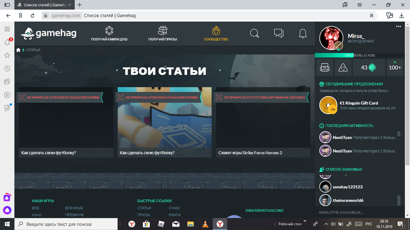Open VLC media player from taskbar
410x230 pixels.
(x=205, y=224)
